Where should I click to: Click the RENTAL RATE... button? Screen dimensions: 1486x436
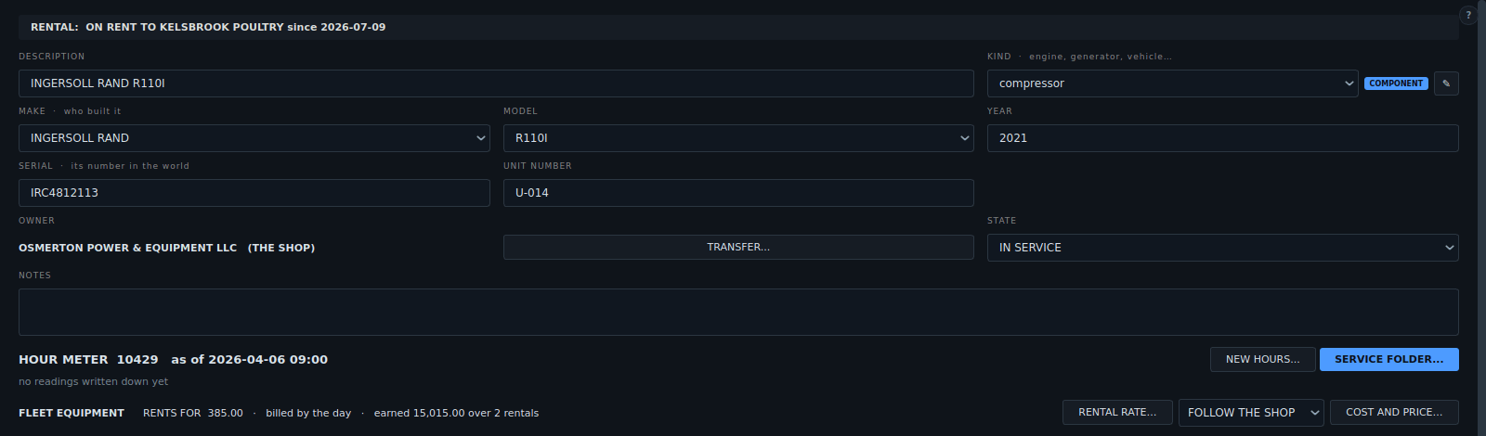point(1117,412)
